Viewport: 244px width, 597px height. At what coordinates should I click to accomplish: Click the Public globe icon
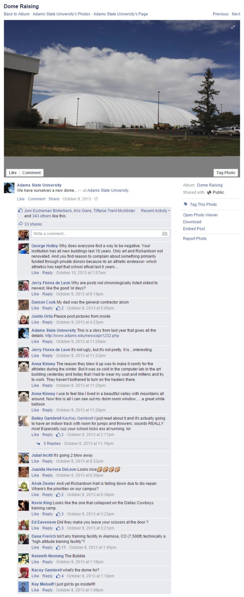pos(209,193)
